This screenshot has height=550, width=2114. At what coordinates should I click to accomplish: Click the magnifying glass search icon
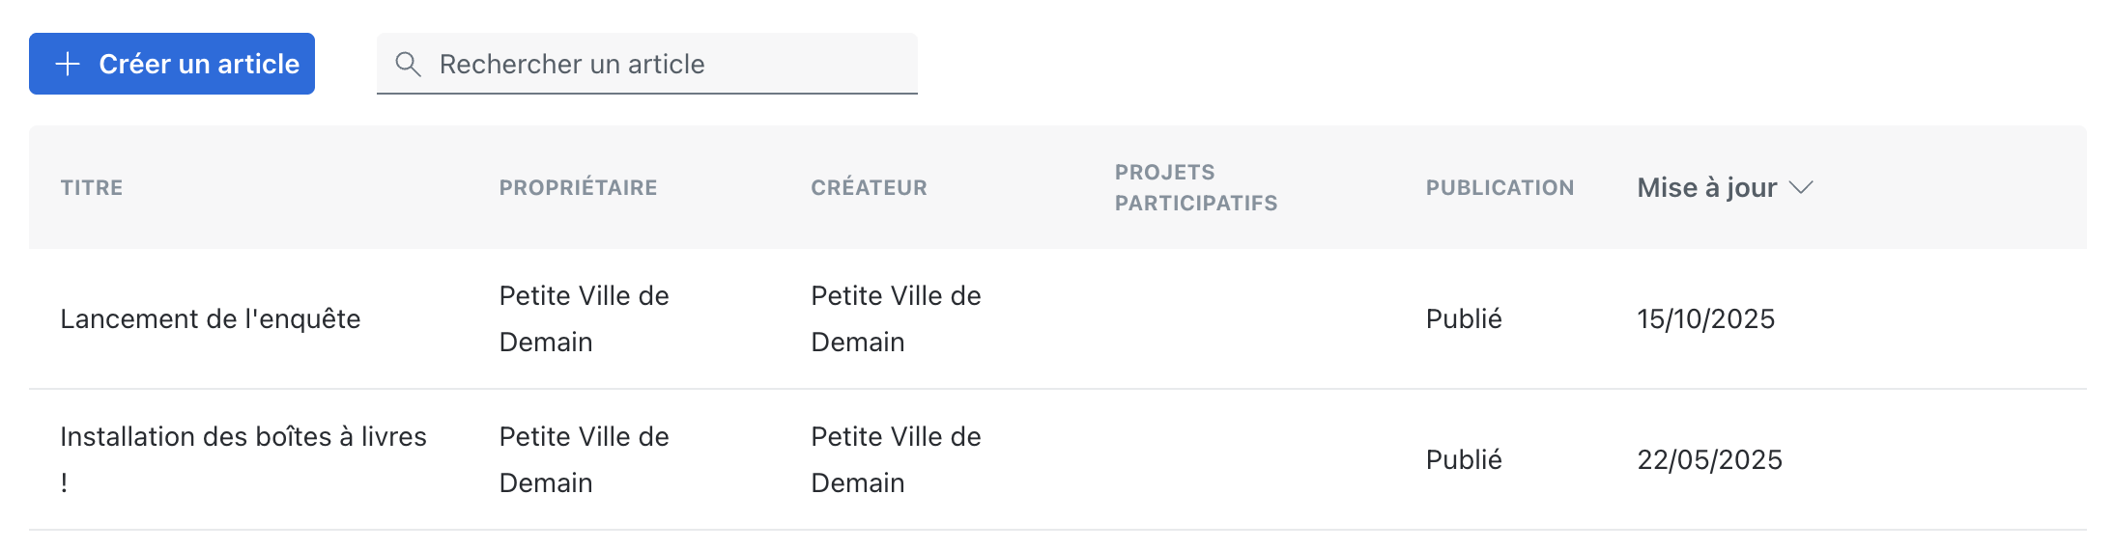pos(408,65)
